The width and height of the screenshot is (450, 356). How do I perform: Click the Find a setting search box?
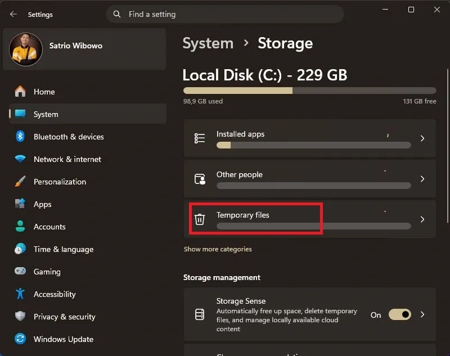[x=225, y=14]
